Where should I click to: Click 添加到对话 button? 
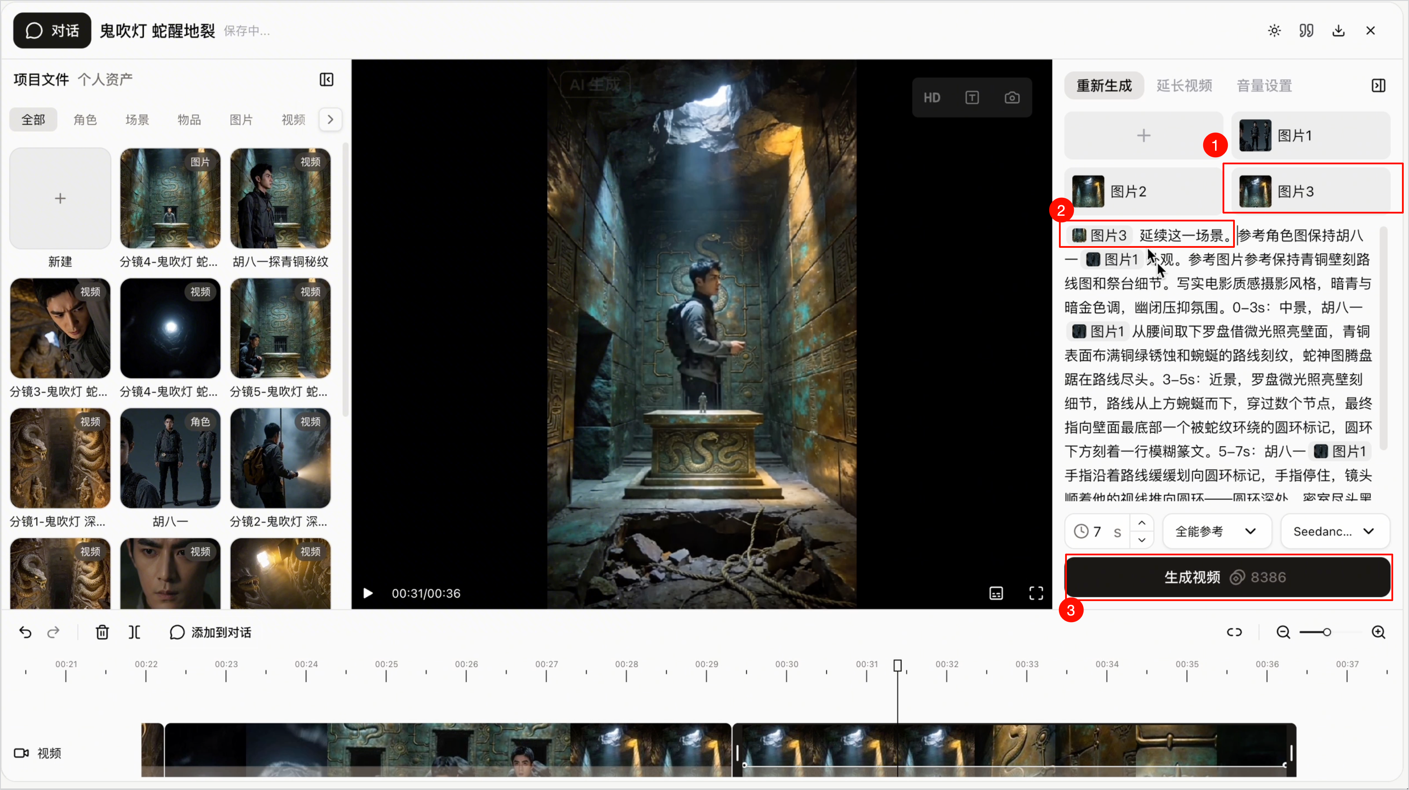(211, 633)
